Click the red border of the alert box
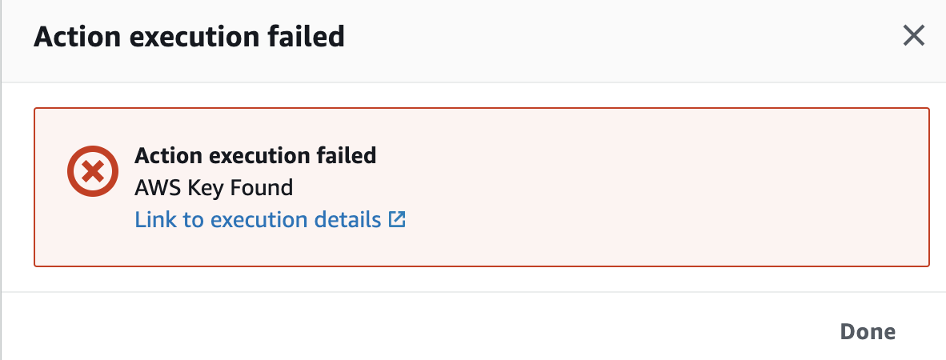Viewport: 946px width, 360px height. pos(482,109)
